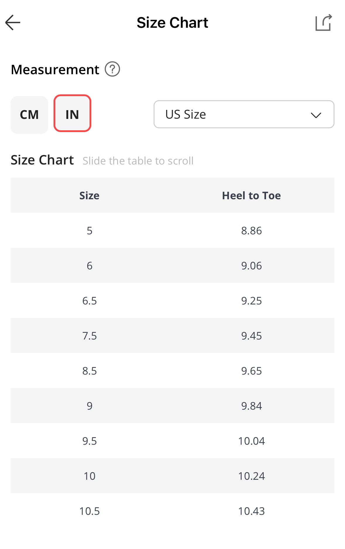The height and width of the screenshot is (549, 345).
Task: Open the Measurement help question mark
Action: (112, 69)
